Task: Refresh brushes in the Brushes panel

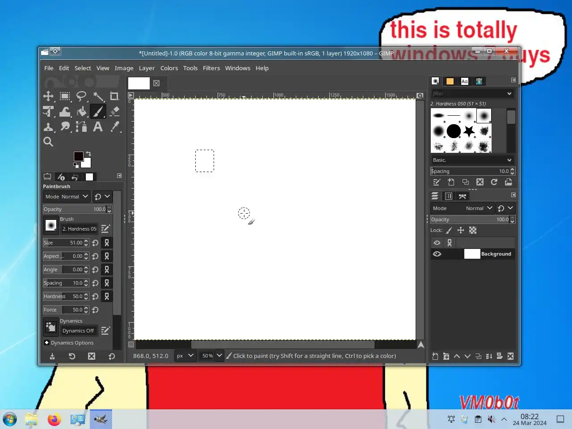Action: coord(494,182)
